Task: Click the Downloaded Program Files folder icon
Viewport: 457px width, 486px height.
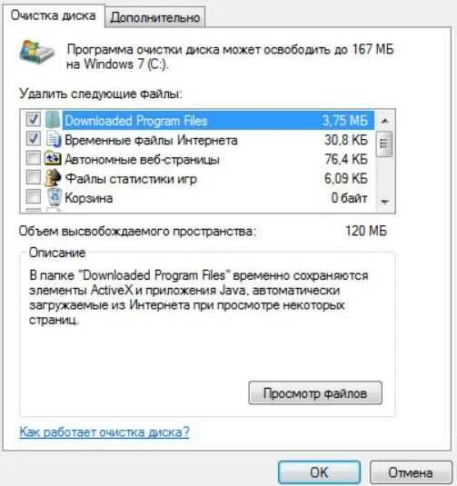Action: 53,120
